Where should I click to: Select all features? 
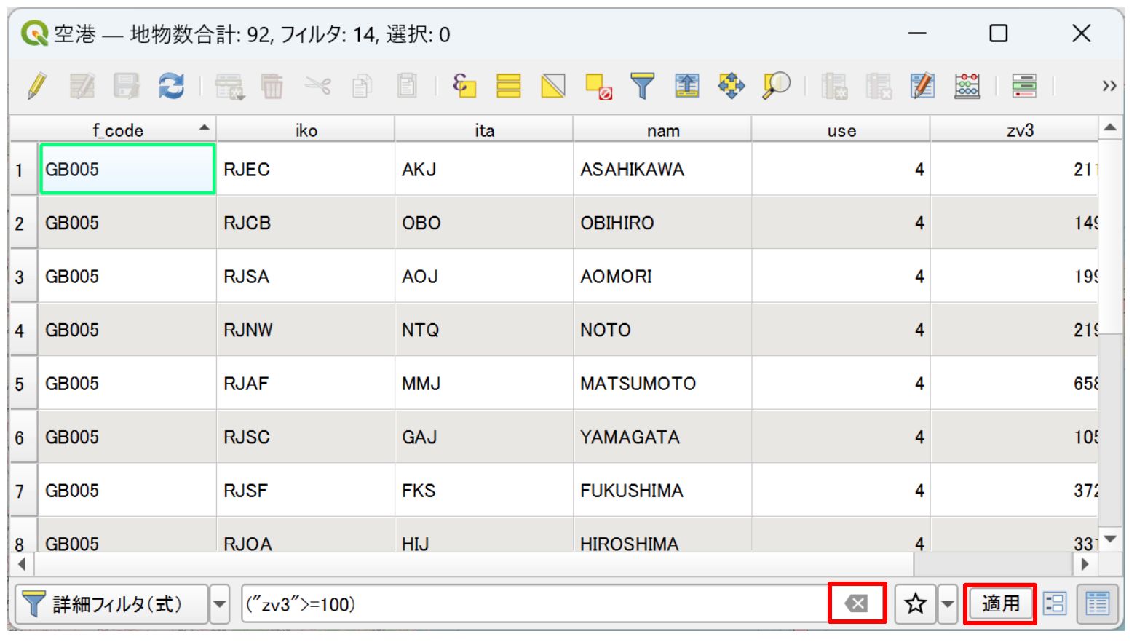pos(508,86)
